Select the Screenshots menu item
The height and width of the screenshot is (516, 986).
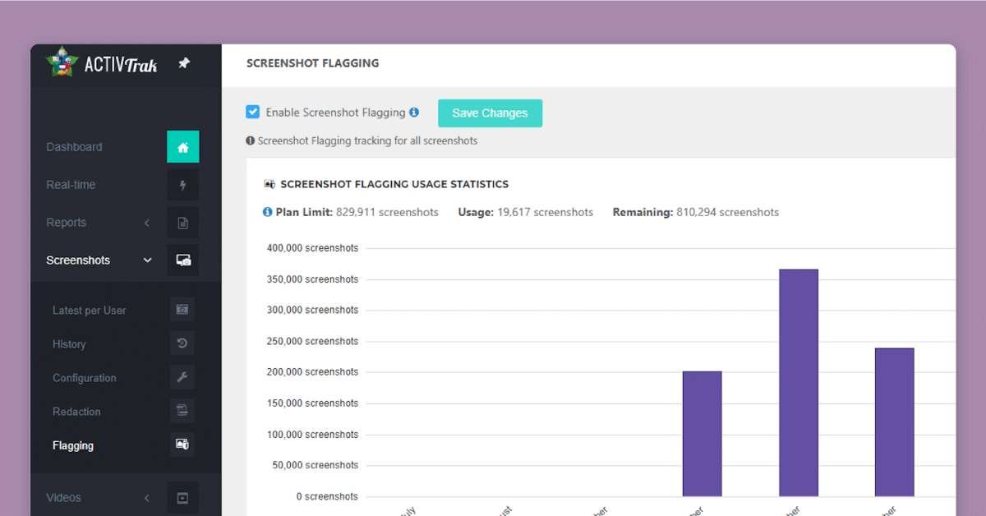(78, 260)
